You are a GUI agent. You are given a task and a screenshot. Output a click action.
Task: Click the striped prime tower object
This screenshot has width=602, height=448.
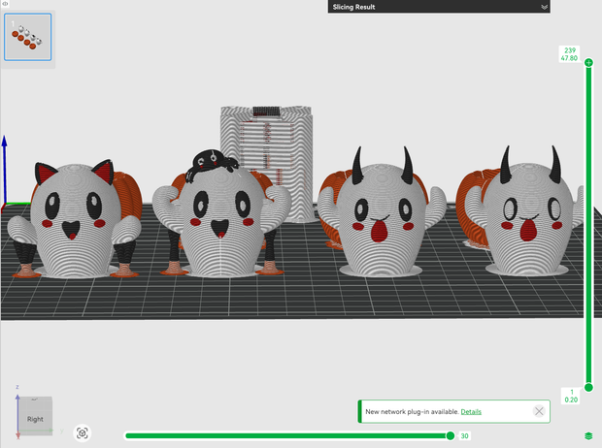[266, 163]
